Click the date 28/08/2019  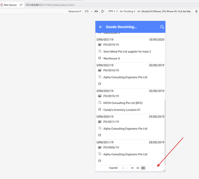[x=156, y=142]
